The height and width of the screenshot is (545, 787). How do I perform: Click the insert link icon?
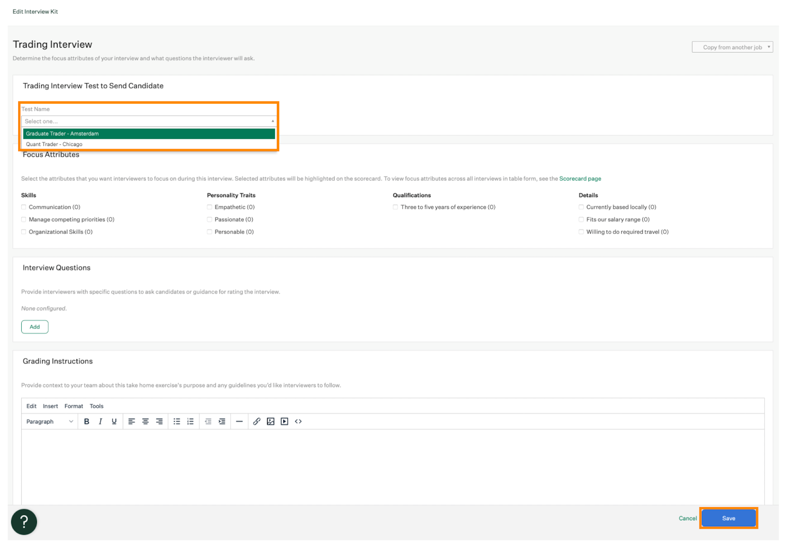click(x=257, y=422)
